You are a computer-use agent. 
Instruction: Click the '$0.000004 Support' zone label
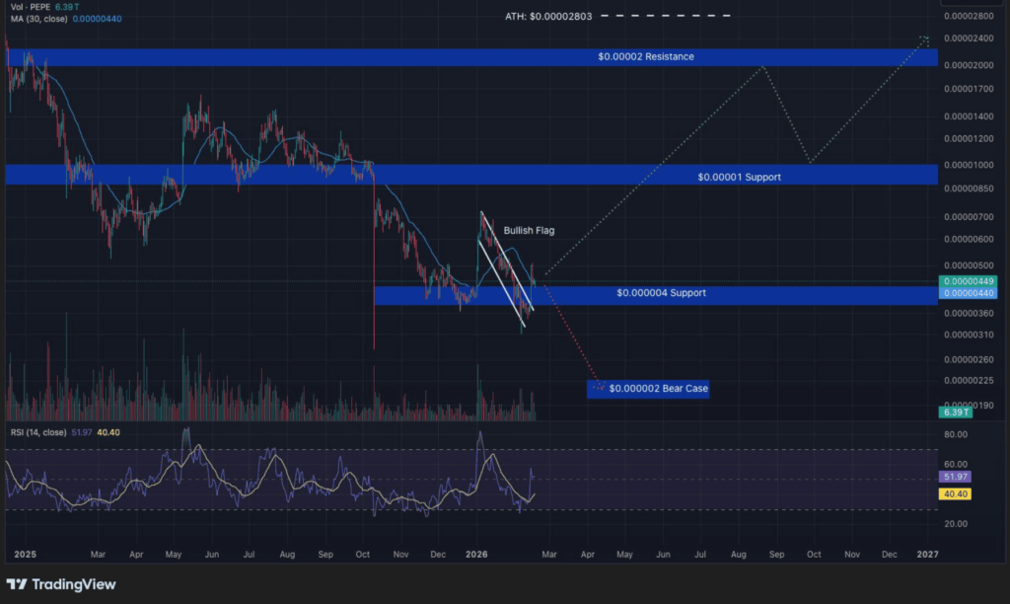point(661,293)
